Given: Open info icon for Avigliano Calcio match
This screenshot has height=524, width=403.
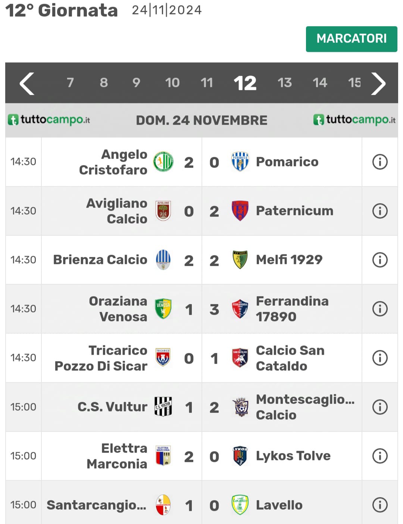Looking at the screenshot, I should pyautogui.click(x=380, y=211).
